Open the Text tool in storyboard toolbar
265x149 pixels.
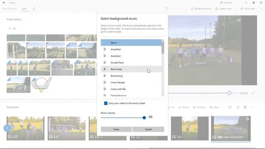click(171, 107)
